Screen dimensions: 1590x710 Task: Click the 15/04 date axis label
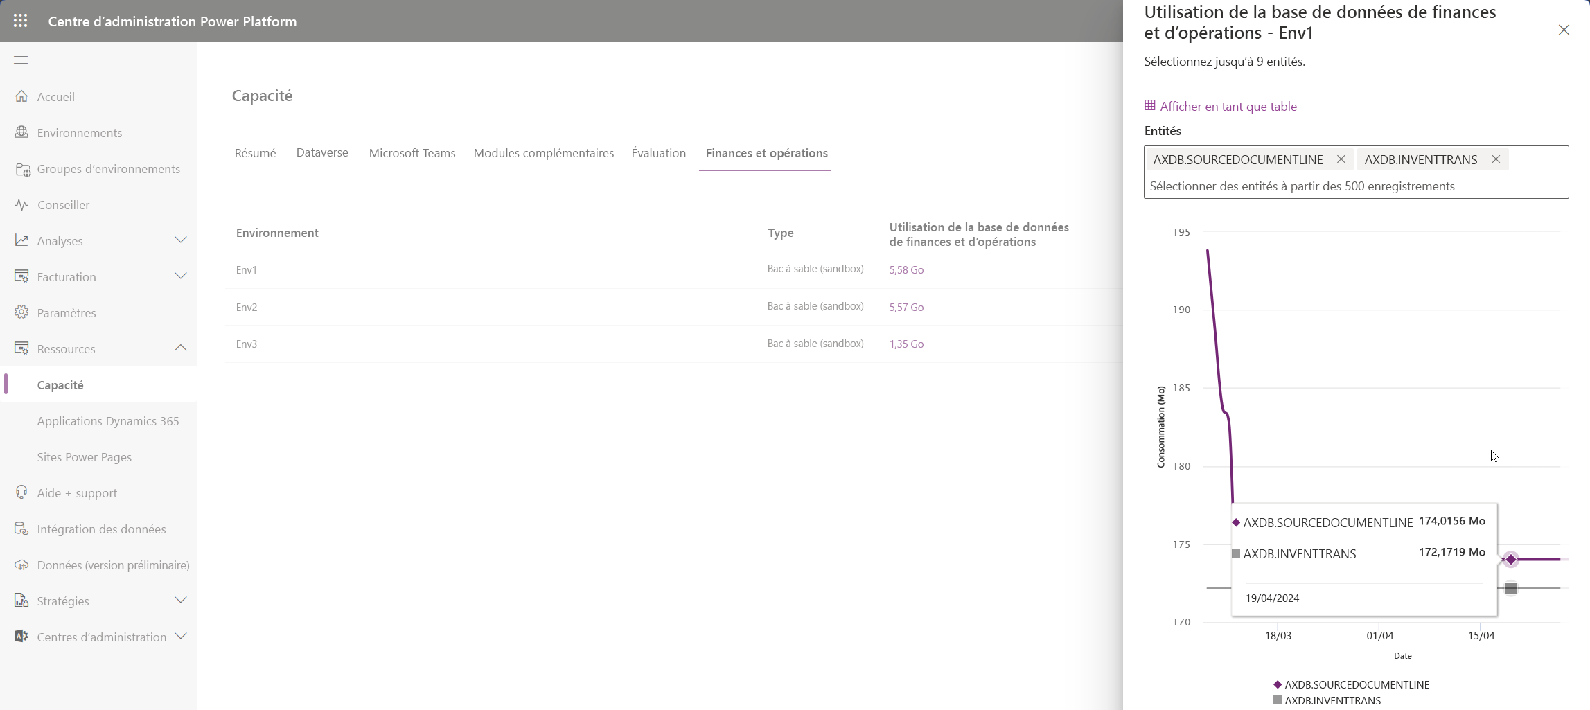[x=1481, y=635]
